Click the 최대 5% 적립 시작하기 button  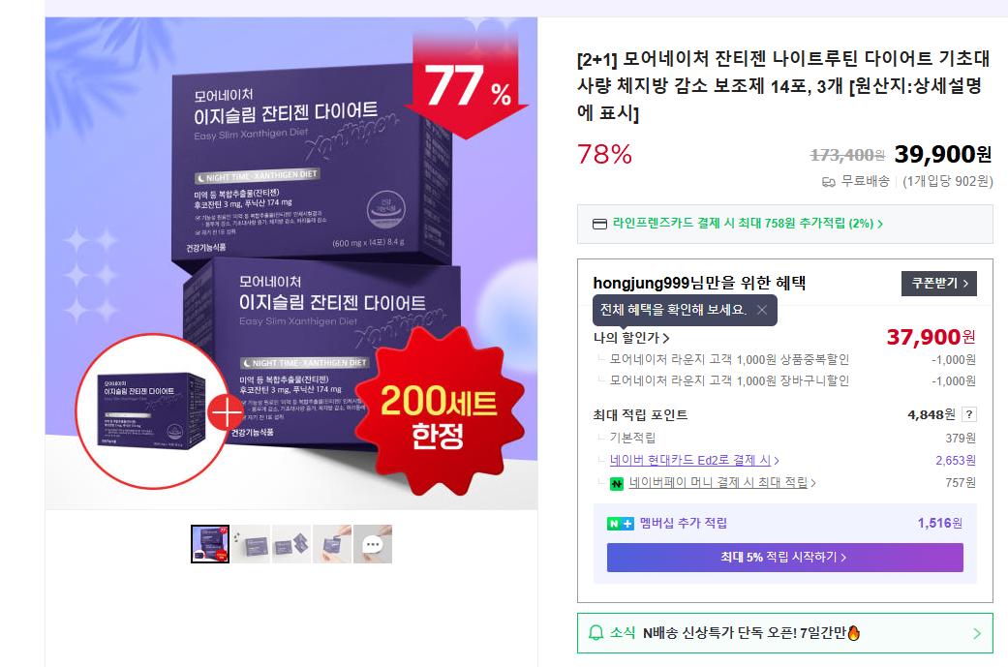tap(785, 557)
